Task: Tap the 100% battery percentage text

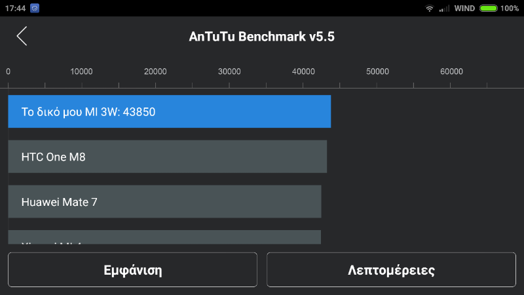Action: [509, 9]
